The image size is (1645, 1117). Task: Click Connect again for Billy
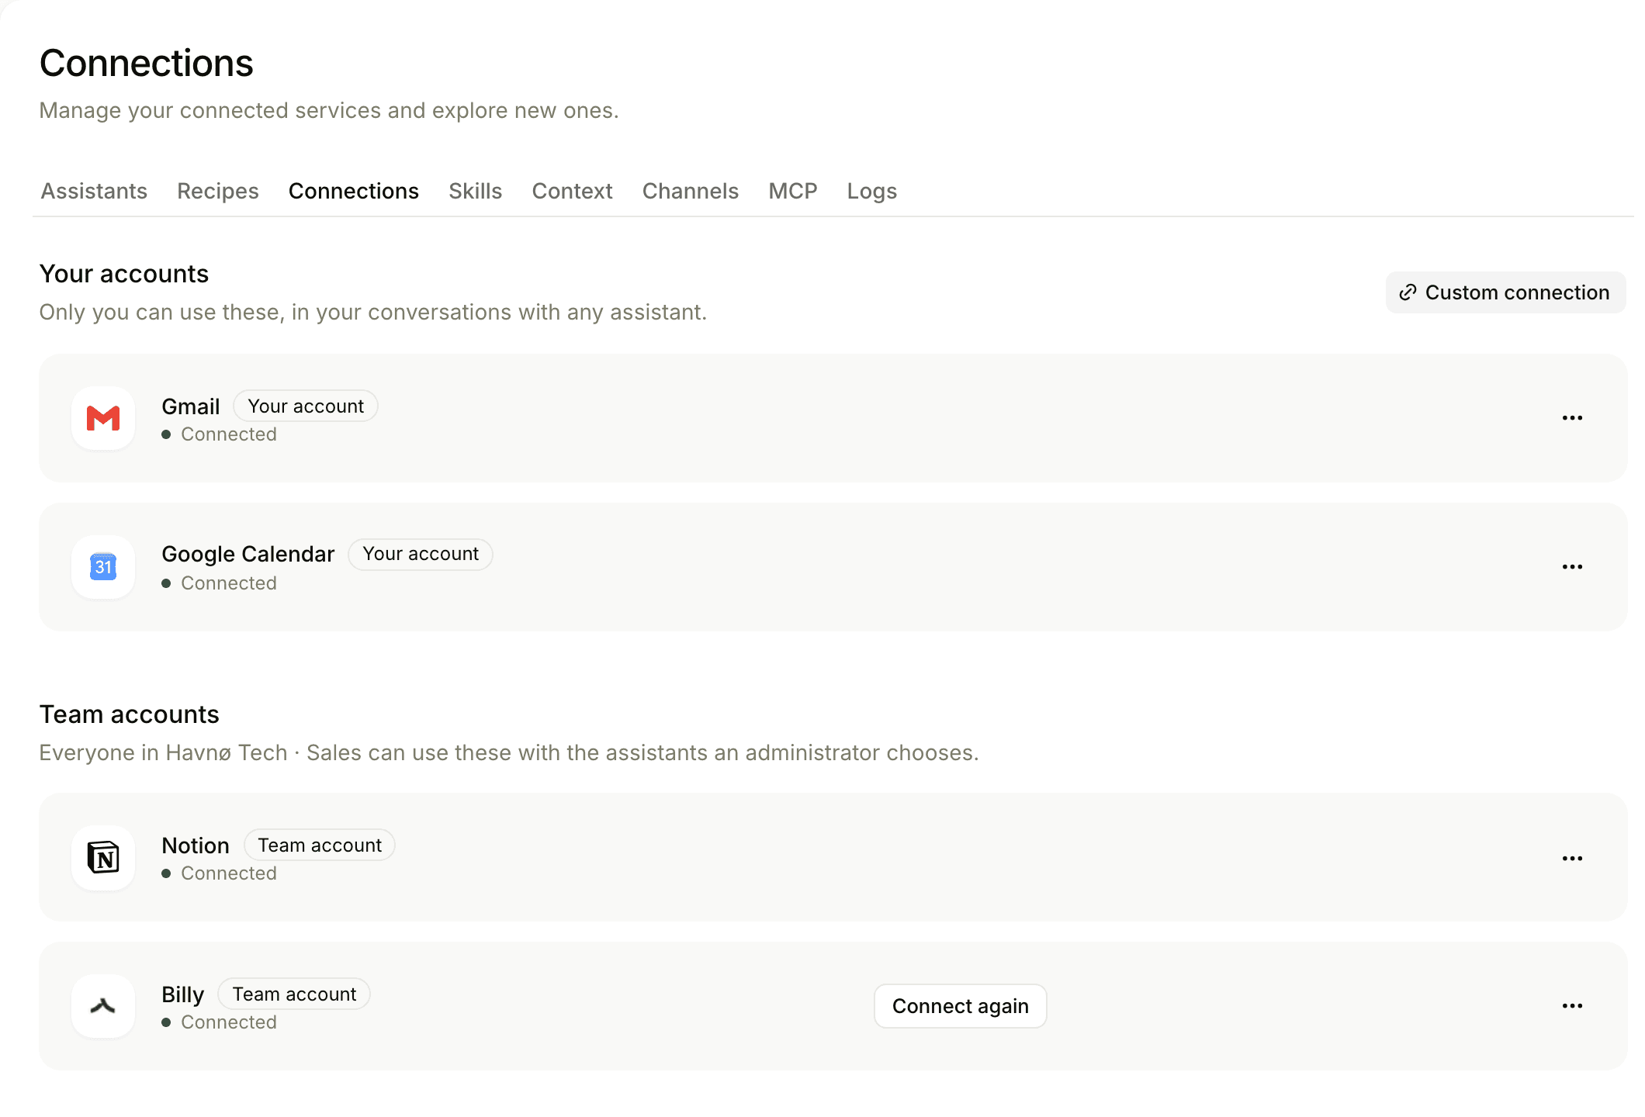click(961, 1006)
